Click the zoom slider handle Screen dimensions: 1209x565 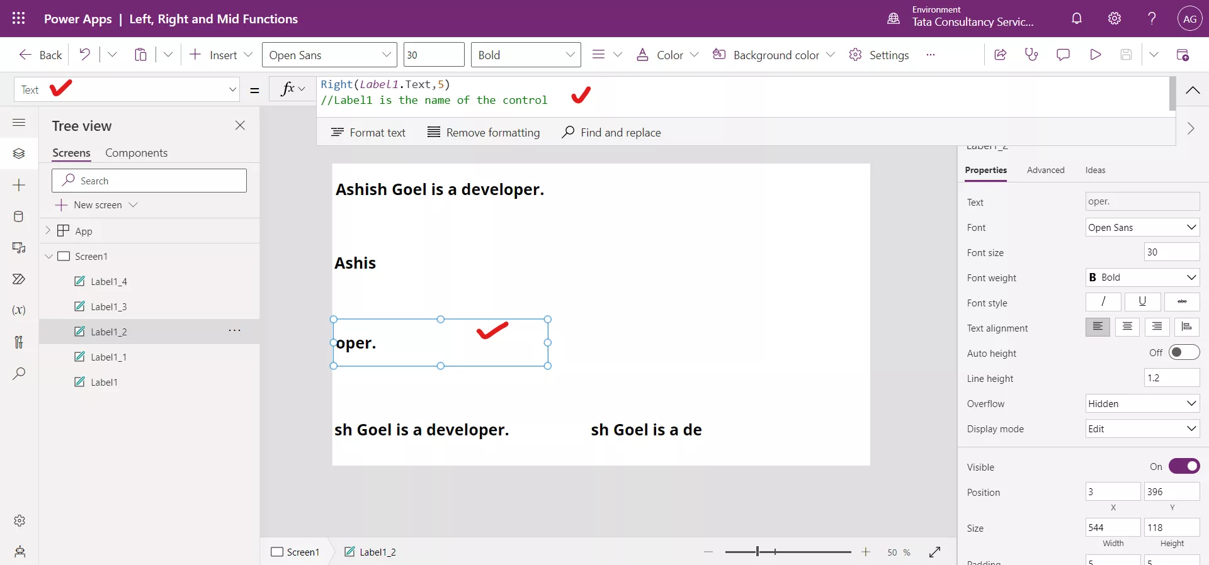pyautogui.click(x=758, y=552)
